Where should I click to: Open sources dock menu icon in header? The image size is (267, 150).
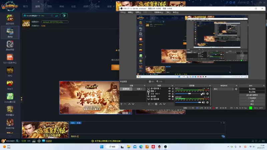click(x=172, y=86)
